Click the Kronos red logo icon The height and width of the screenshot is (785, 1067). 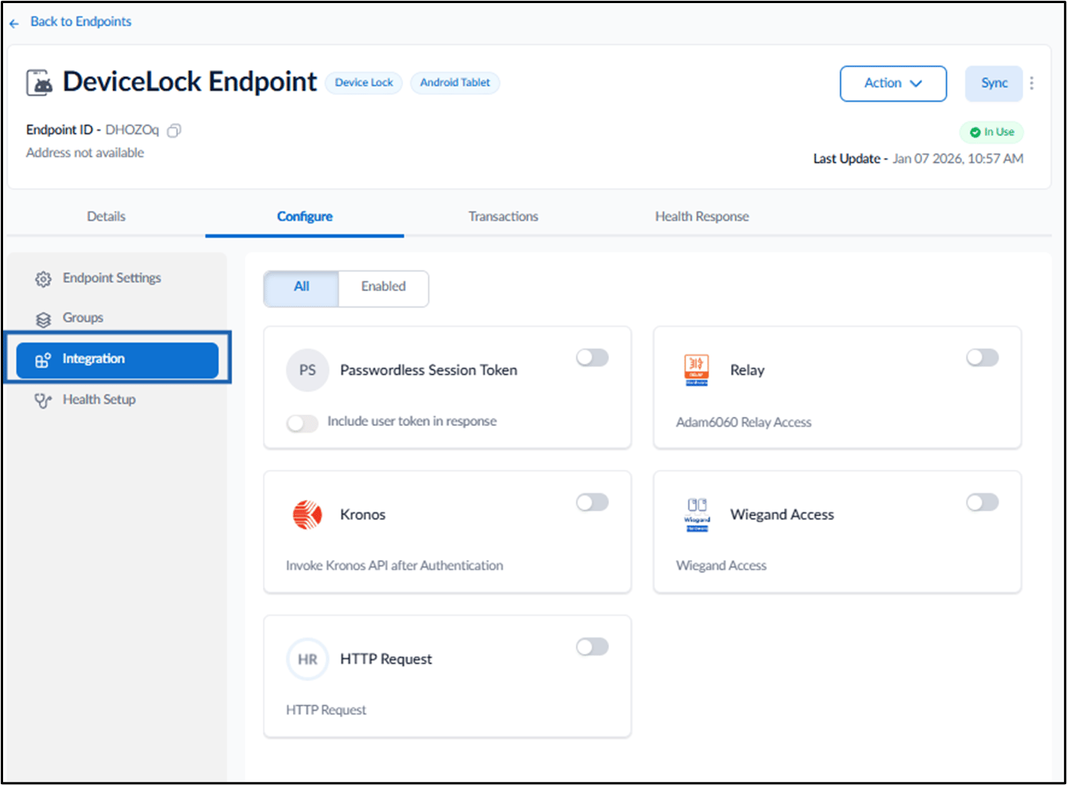pyautogui.click(x=308, y=515)
